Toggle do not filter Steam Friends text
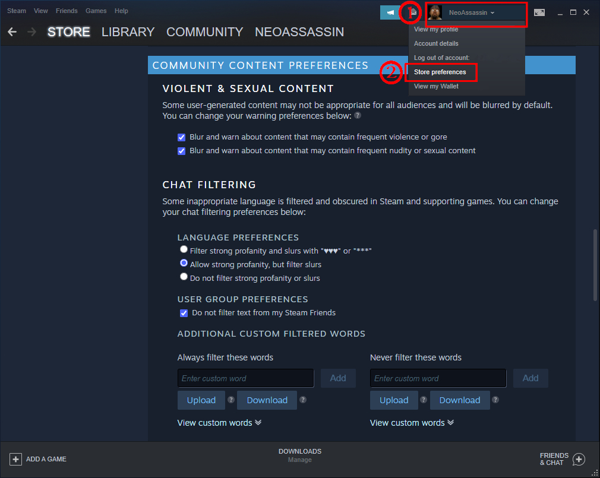Screen dimensions: 600x478 pos(184,313)
